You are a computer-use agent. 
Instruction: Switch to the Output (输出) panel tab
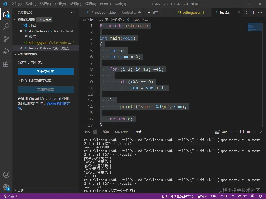pos(106,132)
